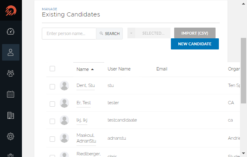Click the scrollbar down arrow

pos(243,153)
